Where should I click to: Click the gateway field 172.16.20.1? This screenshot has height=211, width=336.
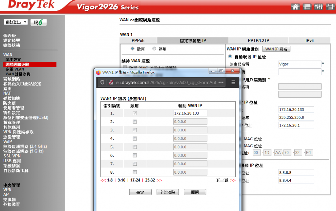(296, 125)
